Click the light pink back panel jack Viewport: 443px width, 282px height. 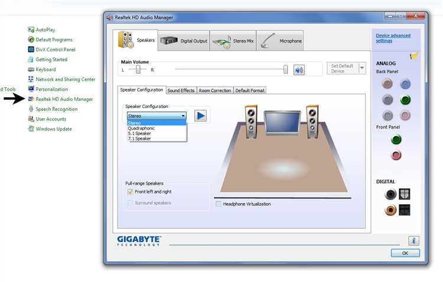coord(405,116)
